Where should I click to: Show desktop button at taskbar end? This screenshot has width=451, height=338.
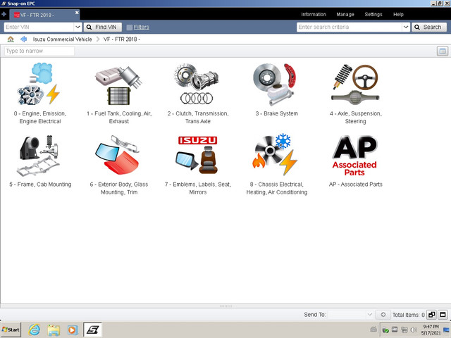point(447,330)
